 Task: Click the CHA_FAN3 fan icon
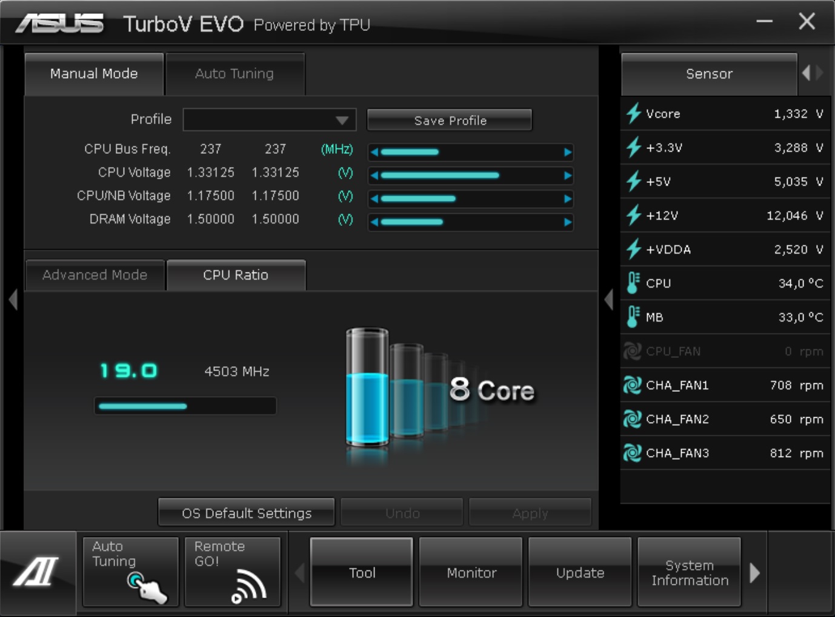(x=633, y=453)
